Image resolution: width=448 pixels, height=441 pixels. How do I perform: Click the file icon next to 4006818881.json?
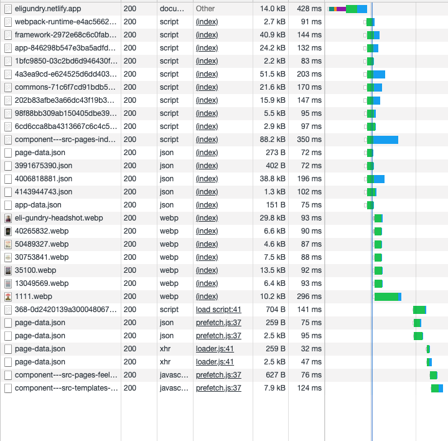(x=8, y=179)
